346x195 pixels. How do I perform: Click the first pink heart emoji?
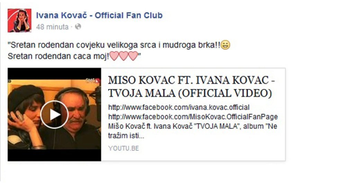click(114, 56)
